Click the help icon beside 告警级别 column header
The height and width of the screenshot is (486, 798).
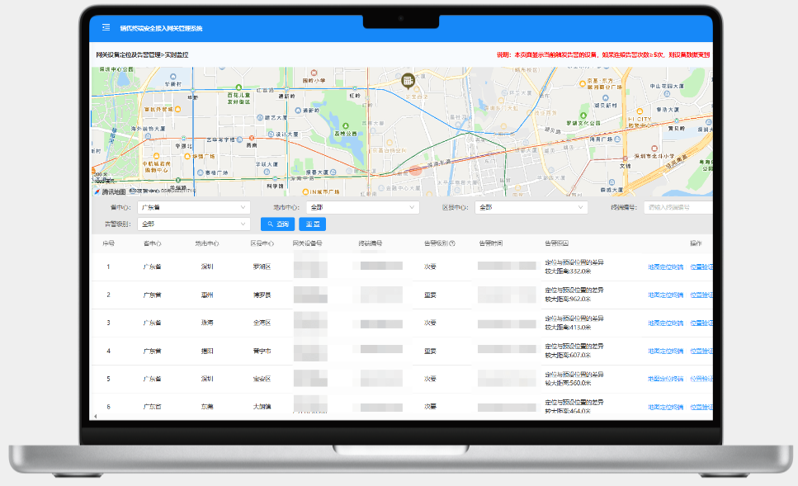pos(452,243)
